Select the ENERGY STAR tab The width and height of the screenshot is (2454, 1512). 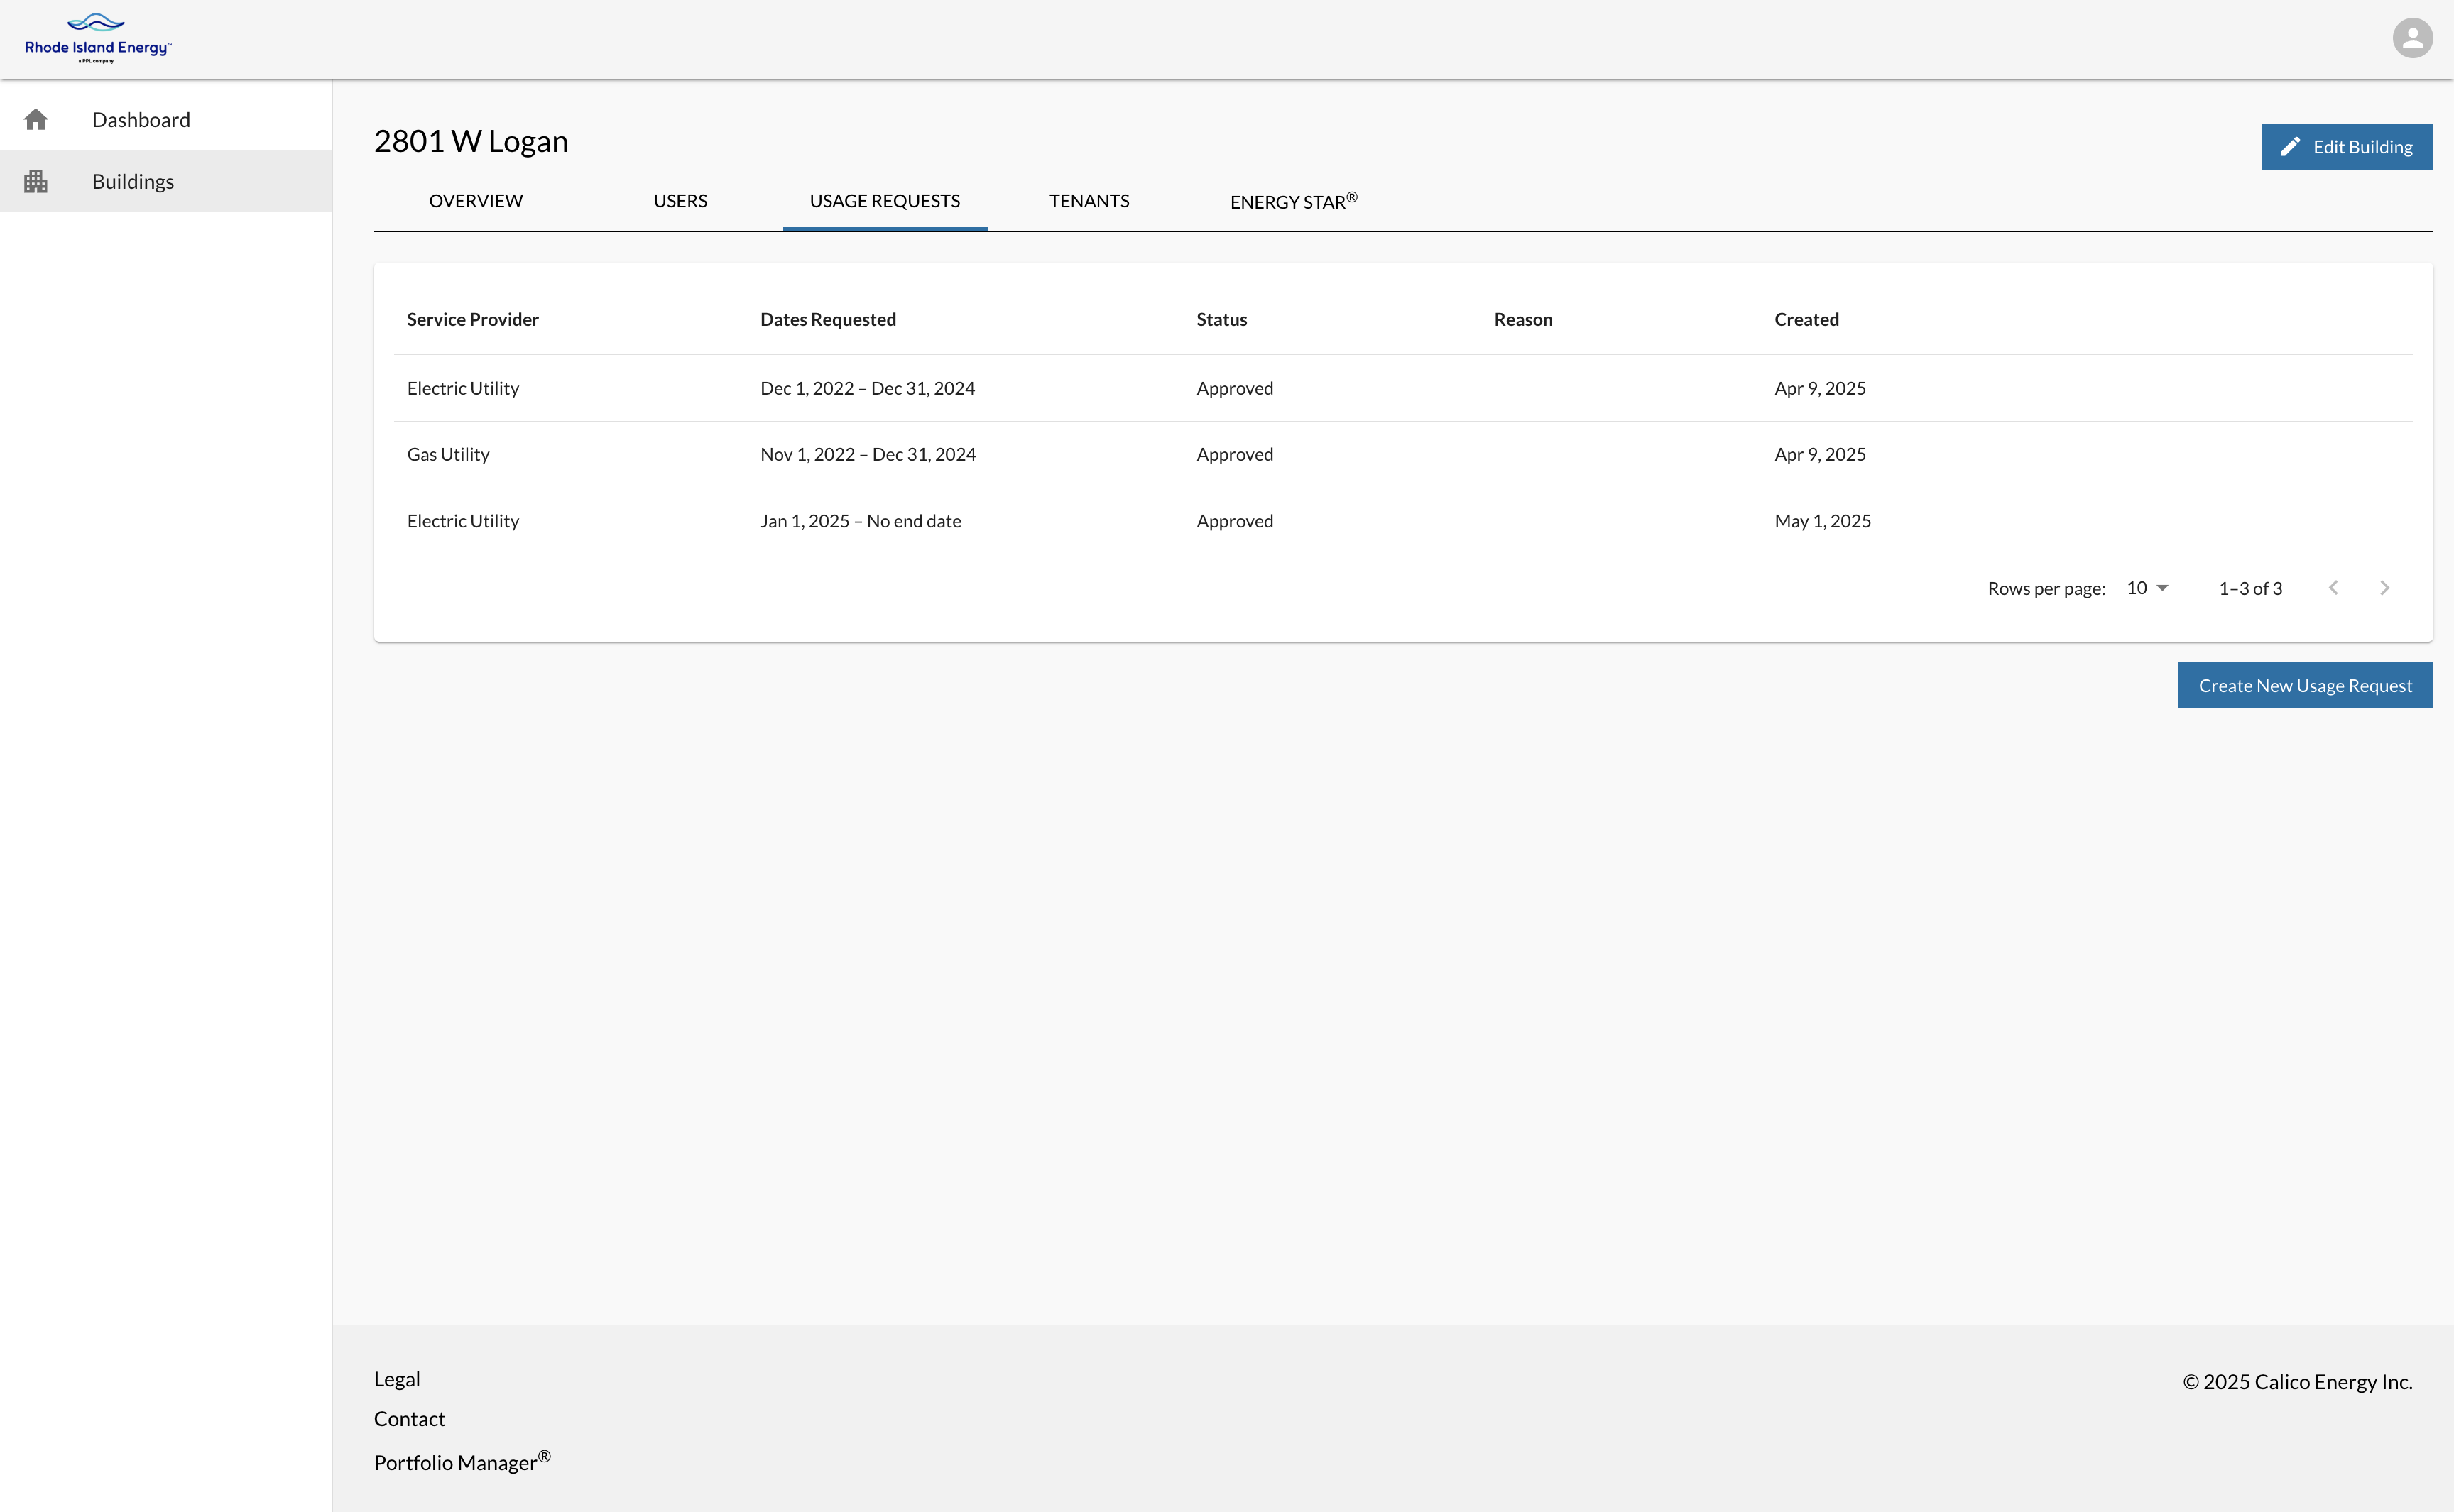[x=1292, y=201]
